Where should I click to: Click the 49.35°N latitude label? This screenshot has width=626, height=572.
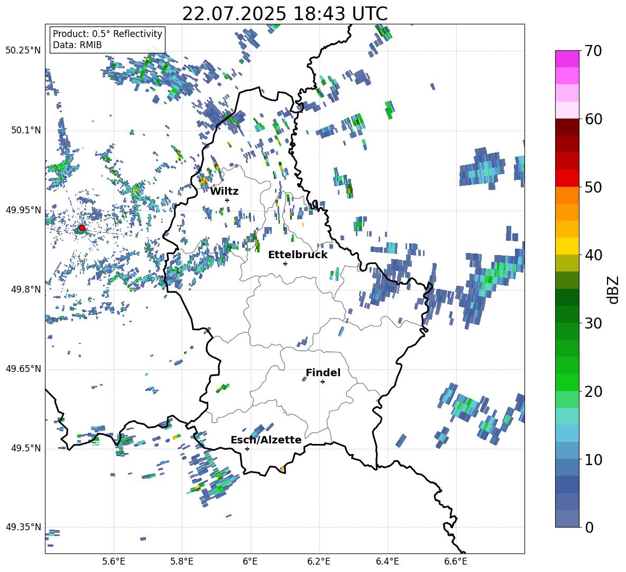click(x=23, y=527)
